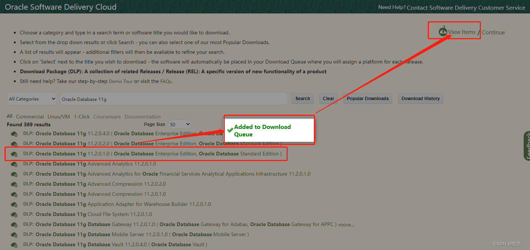Select Advanced Analytics for Oracle Financial Services row

point(167,174)
